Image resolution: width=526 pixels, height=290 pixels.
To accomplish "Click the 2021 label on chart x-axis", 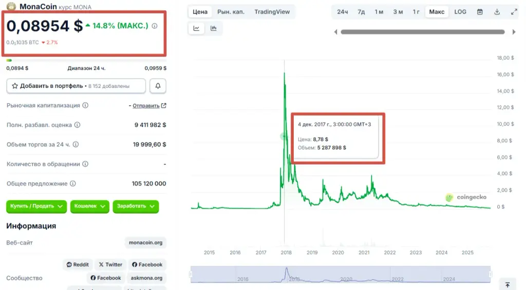I will (x=364, y=253).
